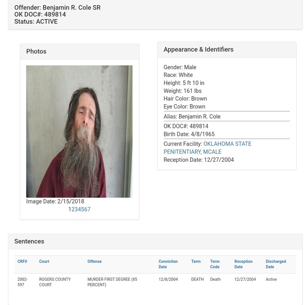Jump to offender photo number 7
The image size is (308, 305).
[89, 209]
